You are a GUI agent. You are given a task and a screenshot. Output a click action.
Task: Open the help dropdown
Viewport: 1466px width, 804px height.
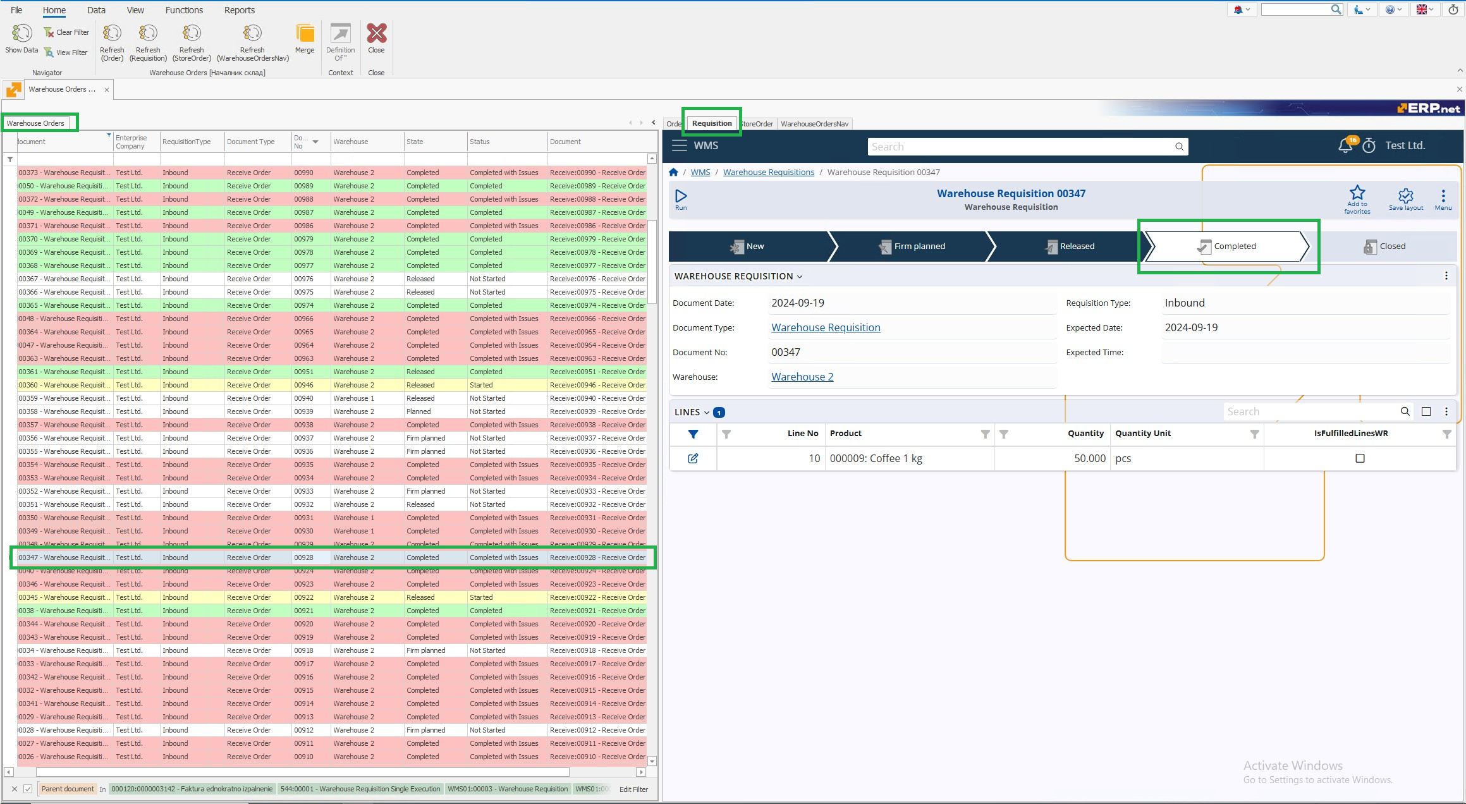click(x=1393, y=9)
